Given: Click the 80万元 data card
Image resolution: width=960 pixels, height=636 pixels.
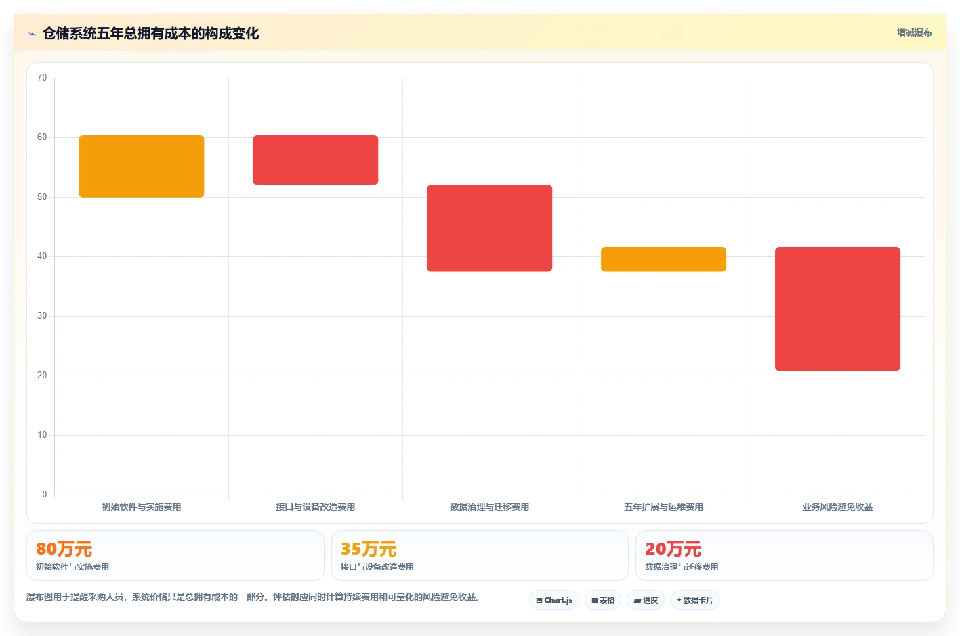Looking at the screenshot, I should point(175,555).
